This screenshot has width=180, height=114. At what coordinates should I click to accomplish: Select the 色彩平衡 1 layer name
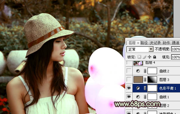[x=168, y=88]
